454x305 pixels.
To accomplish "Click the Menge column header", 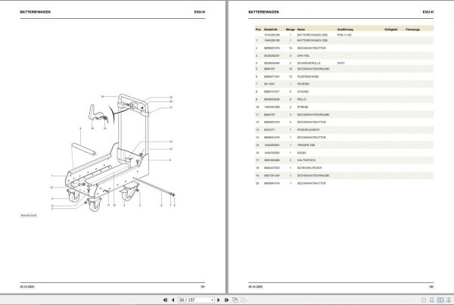I will pyautogui.click(x=290, y=30).
